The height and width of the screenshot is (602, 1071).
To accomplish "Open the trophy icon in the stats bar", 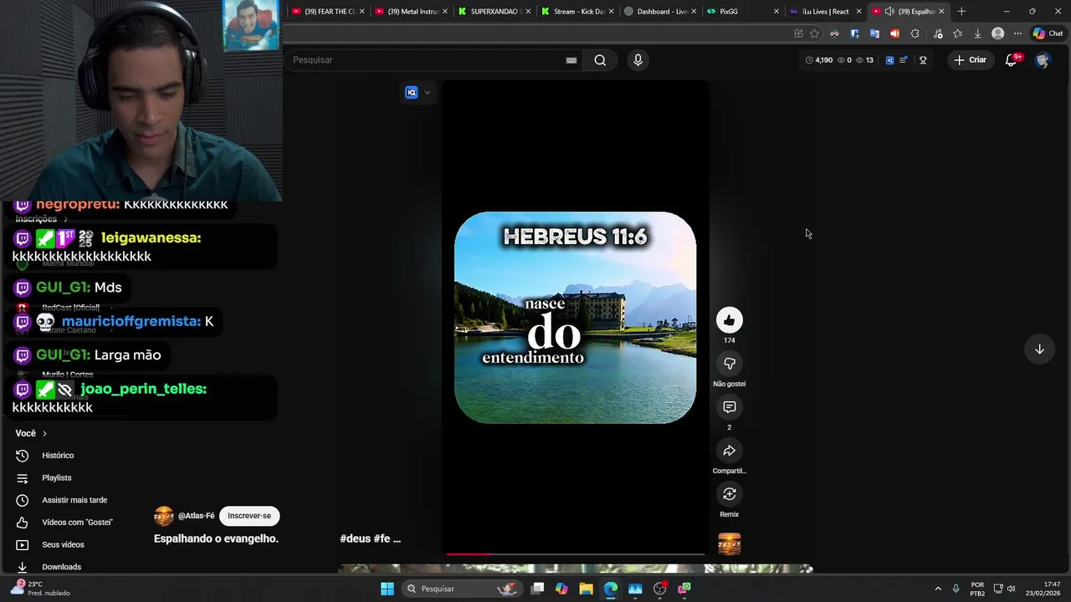I will click(x=923, y=60).
